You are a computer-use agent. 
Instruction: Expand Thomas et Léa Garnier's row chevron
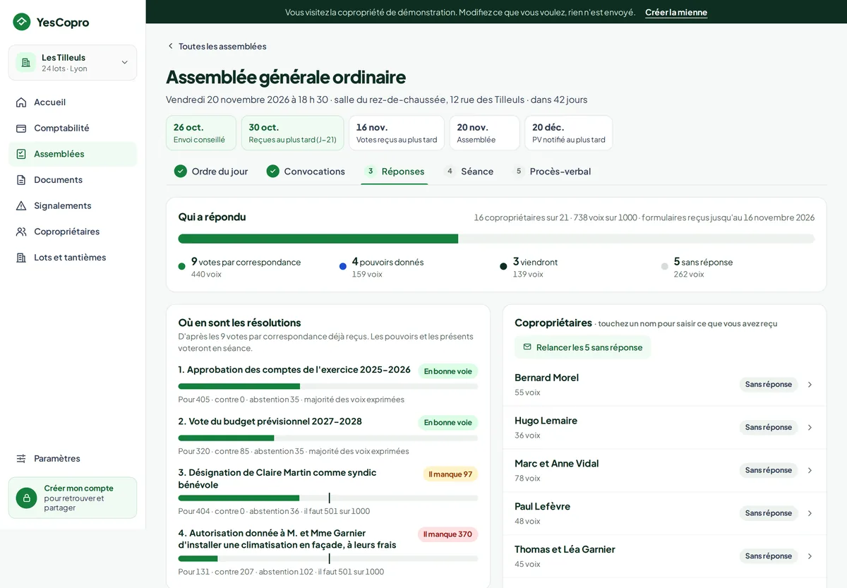click(810, 556)
